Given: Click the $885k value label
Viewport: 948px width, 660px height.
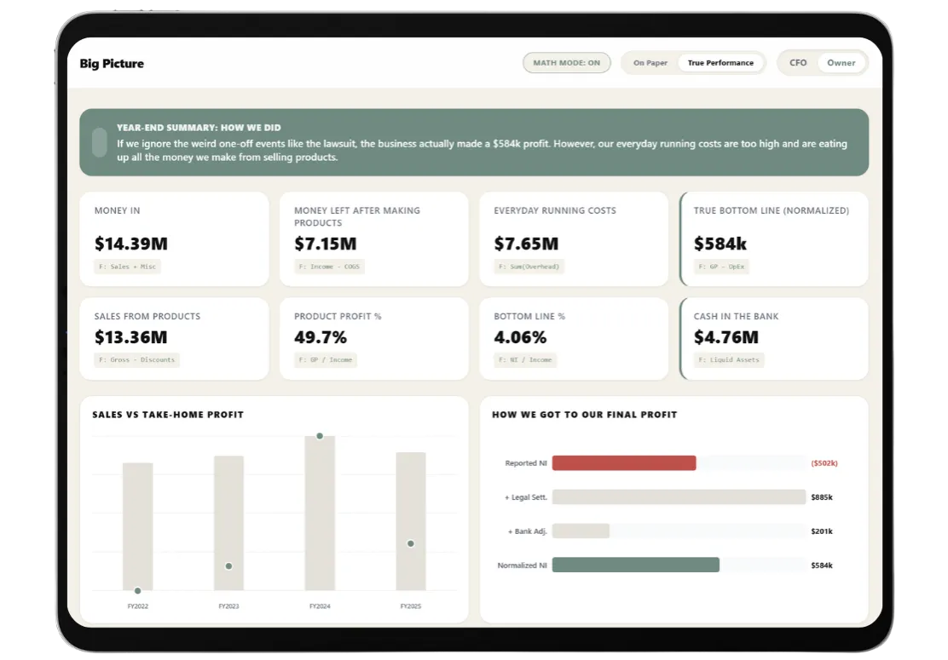Looking at the screenshot, I should pos(822,497).
